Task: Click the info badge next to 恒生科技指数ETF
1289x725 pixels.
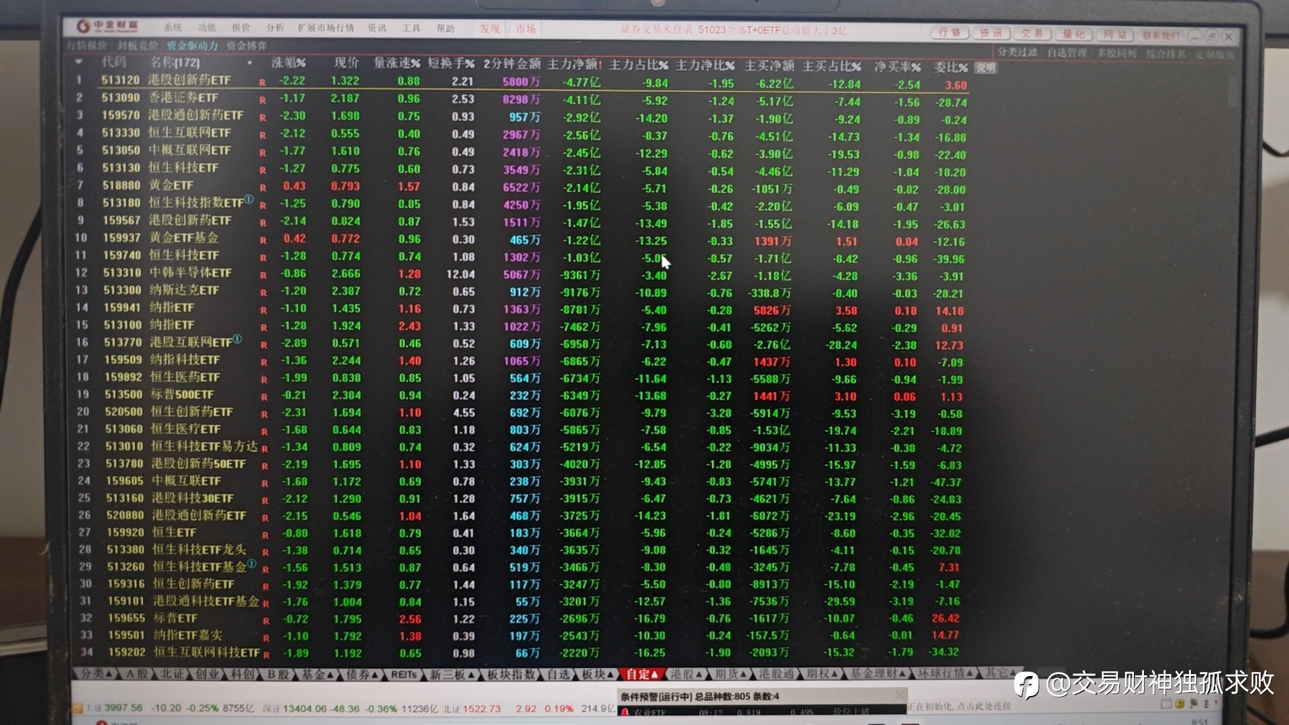Action: (x=249, y=199)
